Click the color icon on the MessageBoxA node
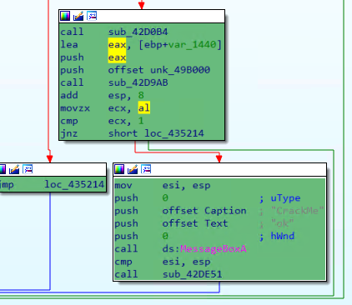 tap(119, 169)
